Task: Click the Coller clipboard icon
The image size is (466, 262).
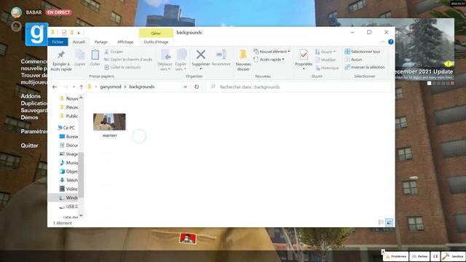Action: 95,55
